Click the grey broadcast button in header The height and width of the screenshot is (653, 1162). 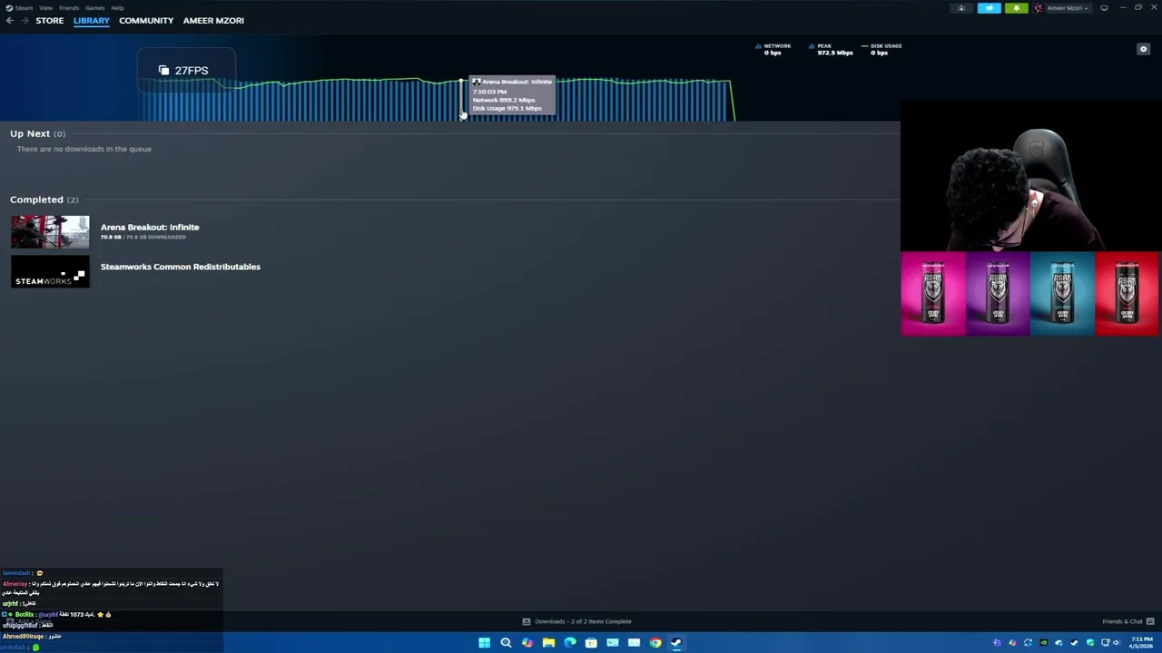coord(961,8)
